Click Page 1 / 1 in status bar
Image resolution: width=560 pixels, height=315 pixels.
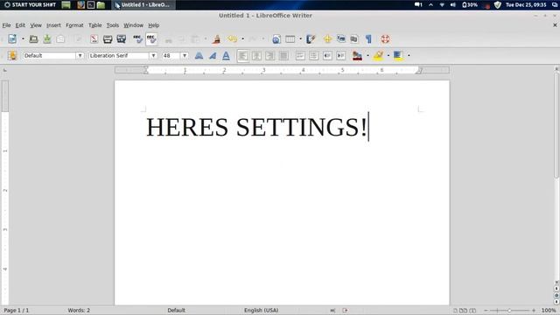click(x=16, y=311)
